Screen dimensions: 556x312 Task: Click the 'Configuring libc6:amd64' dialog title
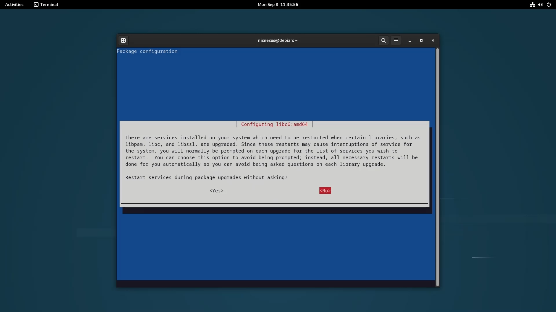[274, 124]
